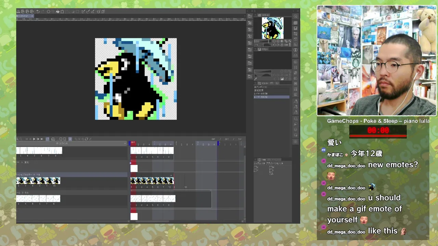Step to the previous frame in the timeline
438x246 pixels.
30,139
